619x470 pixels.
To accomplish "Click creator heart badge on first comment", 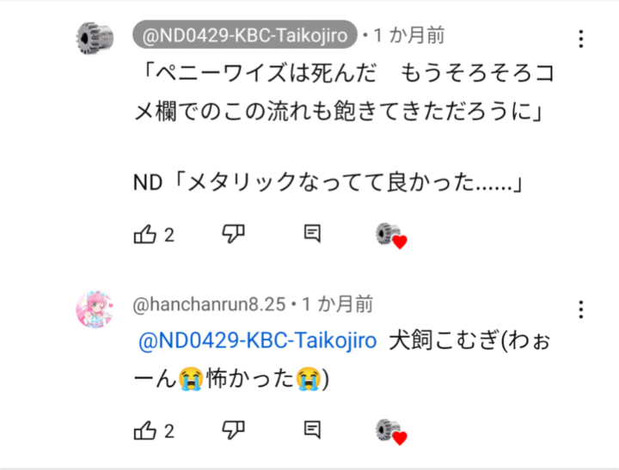I will (391, 235).
